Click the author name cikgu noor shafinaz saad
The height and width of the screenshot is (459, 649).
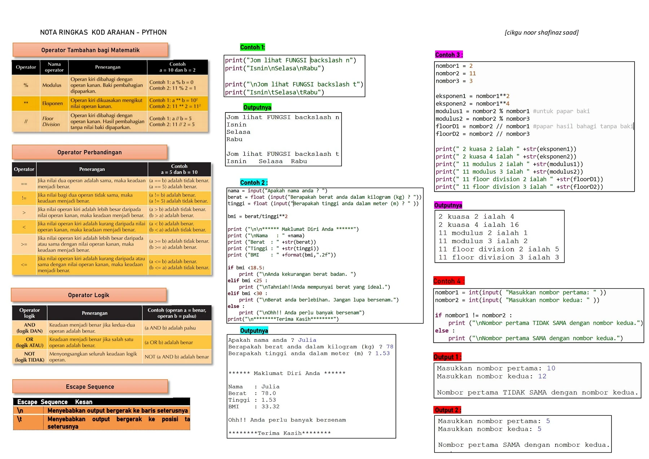(542, 32)
